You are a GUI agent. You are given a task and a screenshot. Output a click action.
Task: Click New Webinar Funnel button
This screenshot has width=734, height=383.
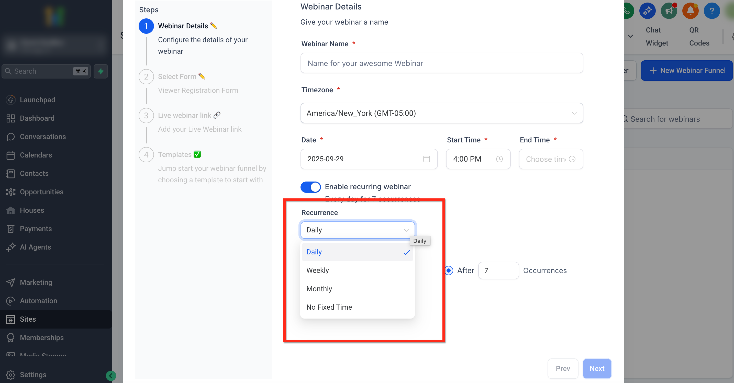687,70
